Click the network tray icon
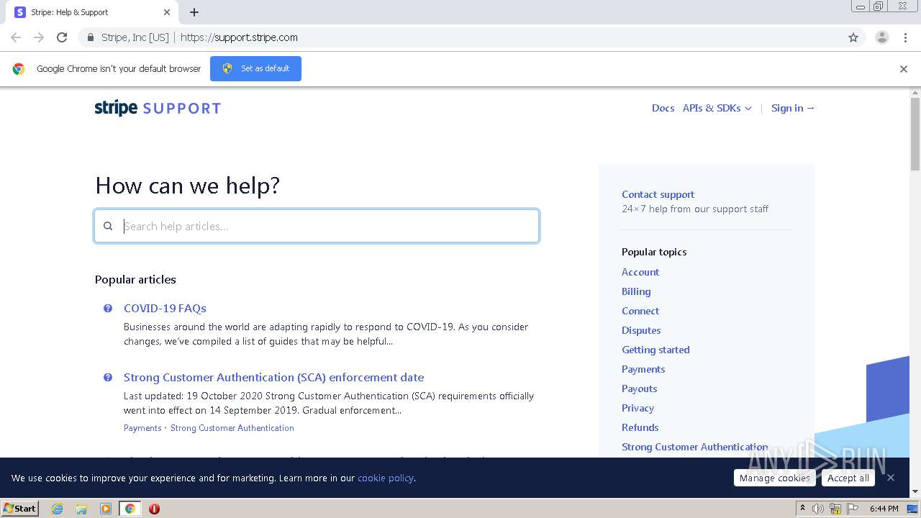Image resolution: width=921 pixels, height=518 pixels. [x=835, y=509]
